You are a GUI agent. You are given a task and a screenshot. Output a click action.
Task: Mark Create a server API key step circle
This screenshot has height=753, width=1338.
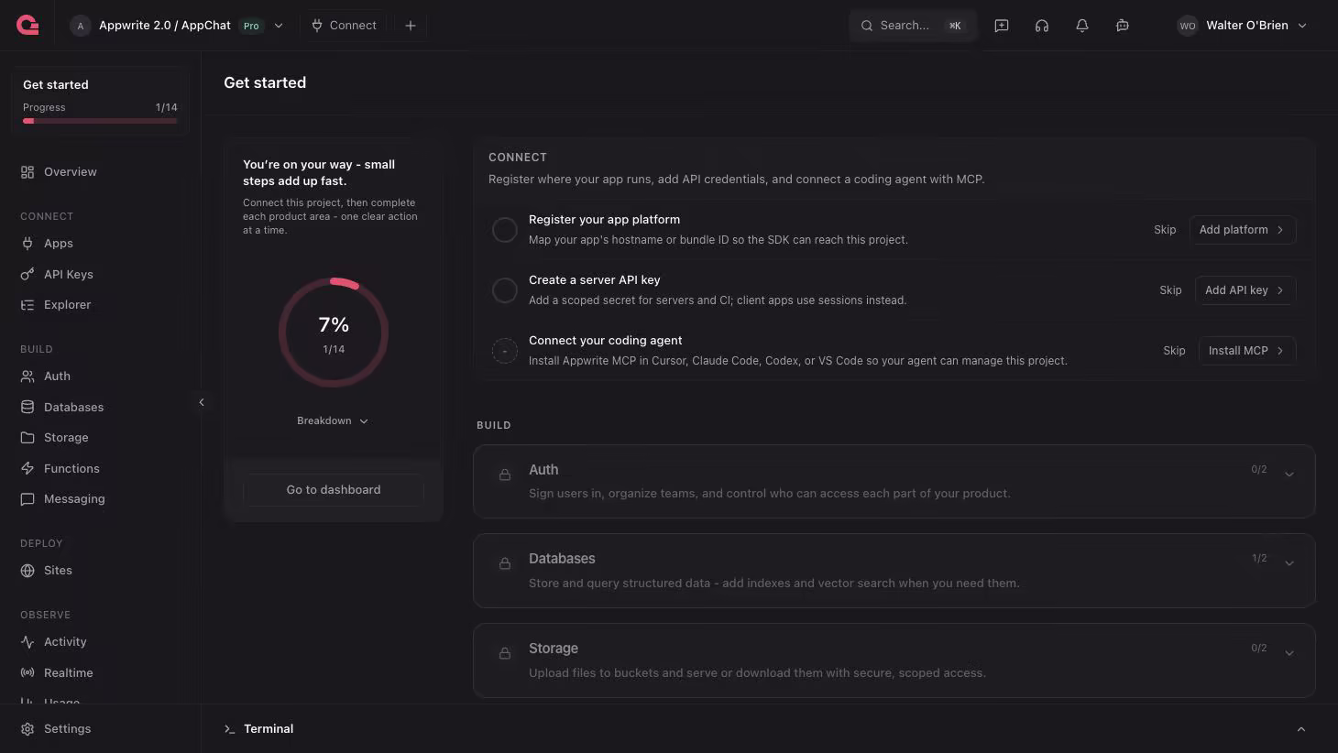pyautogui.click(x=505, y=290)
